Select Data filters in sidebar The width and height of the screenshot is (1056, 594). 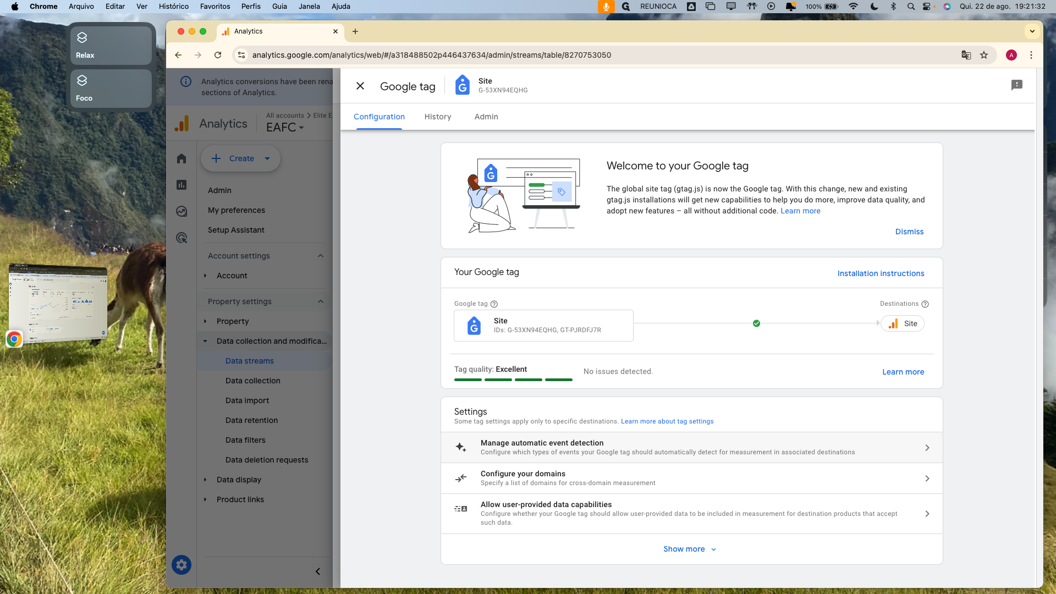[245, 440]
